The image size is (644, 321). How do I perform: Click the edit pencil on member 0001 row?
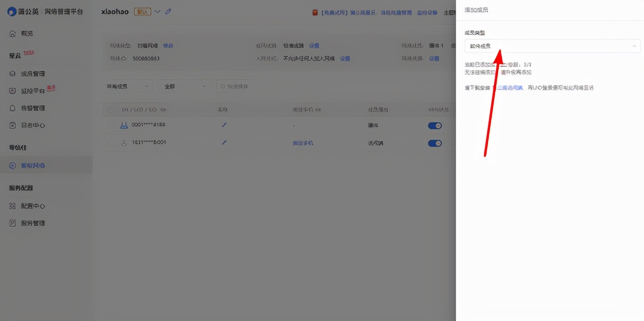[x=224, y=125]
